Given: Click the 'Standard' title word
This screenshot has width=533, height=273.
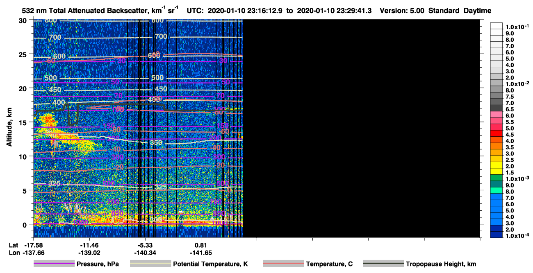Looking at the screenshot, I should click(x=444, y=11).
